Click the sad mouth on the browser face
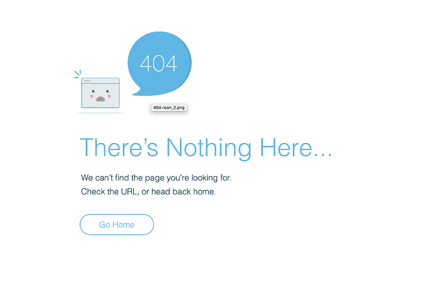The image size is (446, 295). (100, 99)
